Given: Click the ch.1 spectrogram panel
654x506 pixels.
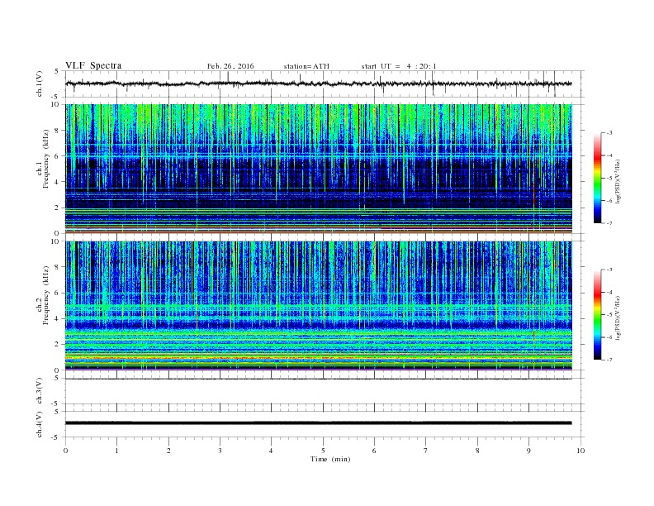Looking at the screenshot, I should 319,169.
